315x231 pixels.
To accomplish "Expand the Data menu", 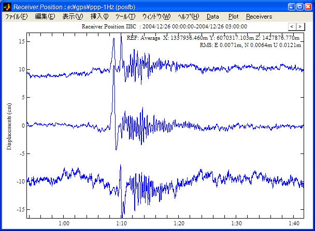I will (x=213, y=17).
